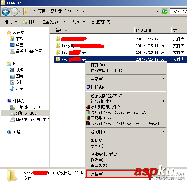Select the img.*.com folder row

click(x=72, y=52)
